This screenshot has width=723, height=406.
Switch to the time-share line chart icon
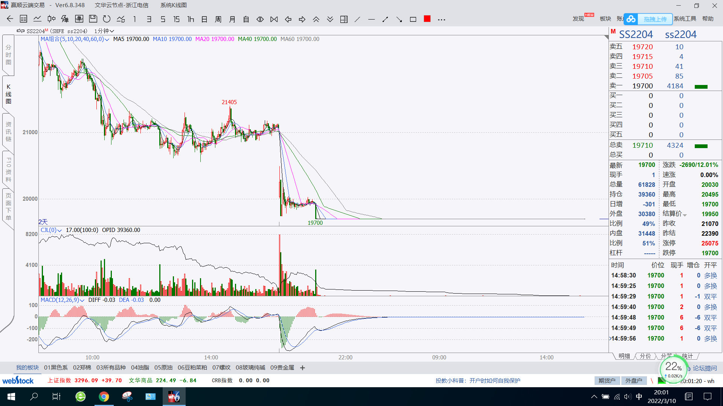click(x=37, y=19)
